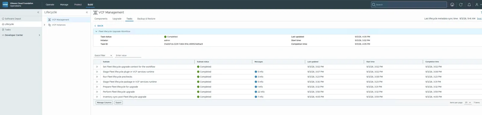Open the Items per page dropdown
The width and height of the screenshot is (482, 115).
tap(468, 103)
